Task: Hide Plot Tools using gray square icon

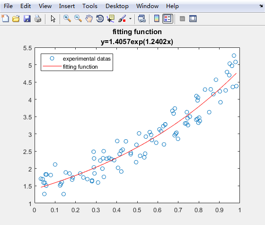Action: [182, 18]
